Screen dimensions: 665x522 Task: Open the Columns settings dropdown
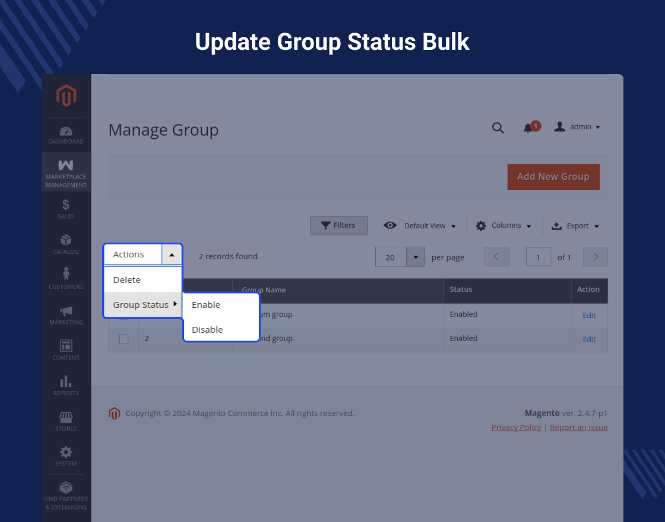click(x=503, y=225)
